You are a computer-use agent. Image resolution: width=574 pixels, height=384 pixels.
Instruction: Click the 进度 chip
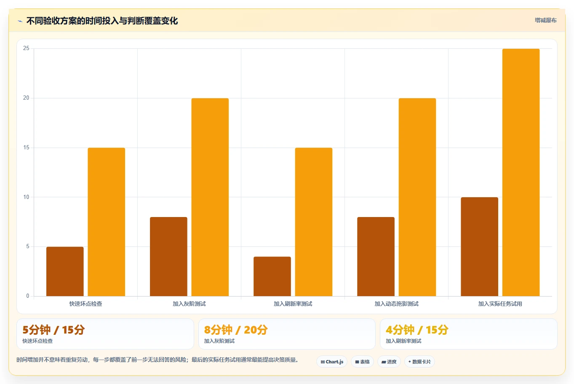389,362
